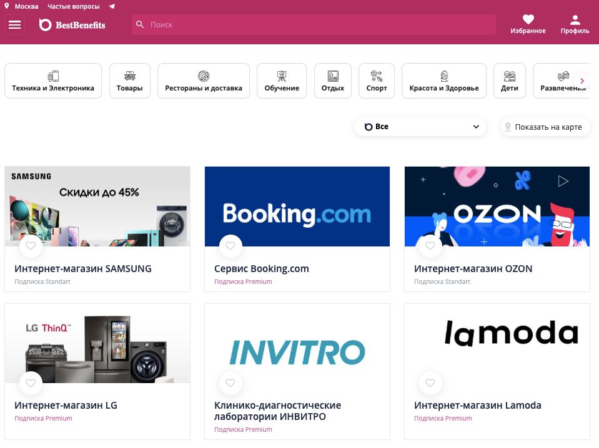
Task: Open the lamoda banner image
Action: point(497,343)
